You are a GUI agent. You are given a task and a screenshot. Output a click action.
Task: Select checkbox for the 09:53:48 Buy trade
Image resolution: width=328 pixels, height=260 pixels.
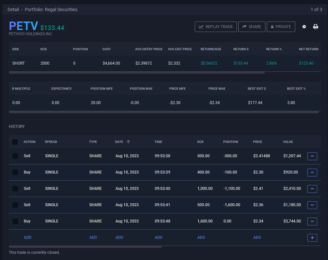[15, 222]
